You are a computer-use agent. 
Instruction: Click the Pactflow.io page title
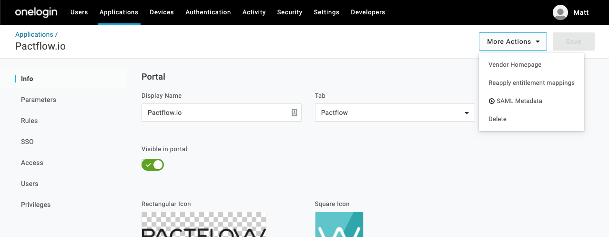[x=41, y=46]
